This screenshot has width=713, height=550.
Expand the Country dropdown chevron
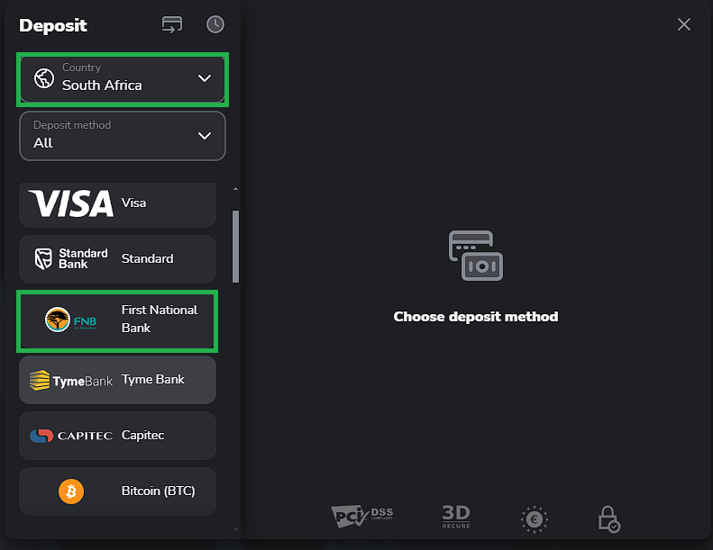pos(205,78)
